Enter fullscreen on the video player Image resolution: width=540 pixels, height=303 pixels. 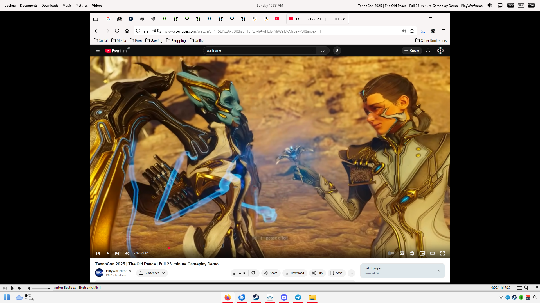click(x=442, y=253)
